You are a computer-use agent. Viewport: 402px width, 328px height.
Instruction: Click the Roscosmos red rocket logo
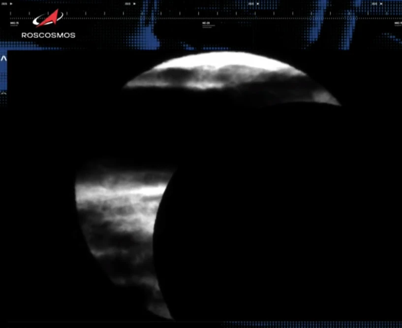pyautogui.click(x=48, y=18)
